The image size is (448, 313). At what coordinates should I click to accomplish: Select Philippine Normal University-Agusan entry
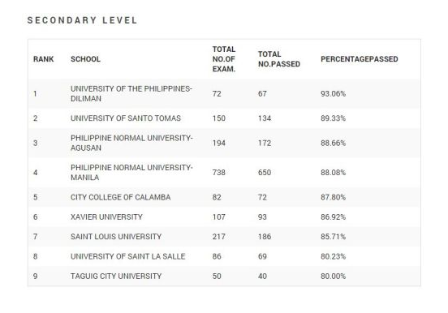131,143
